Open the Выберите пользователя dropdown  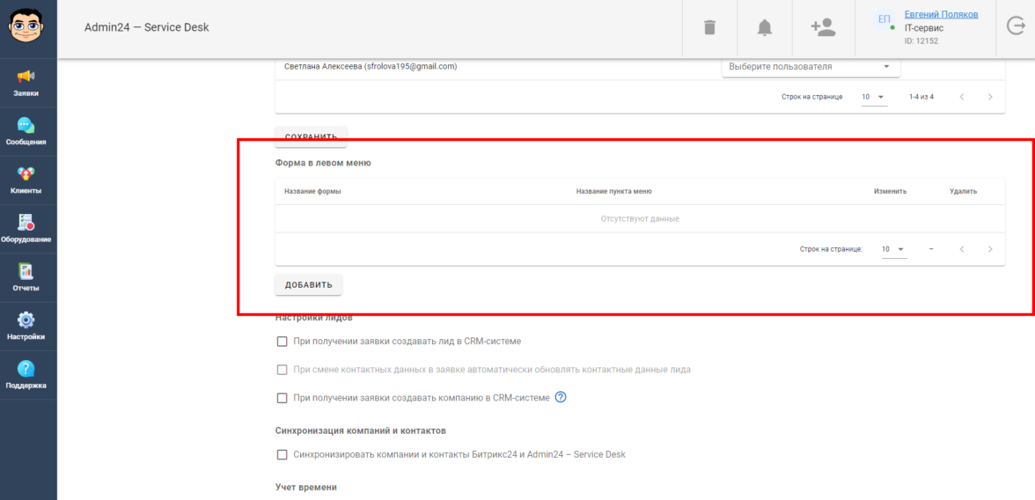pyautogui.click(x=808, y=67)
